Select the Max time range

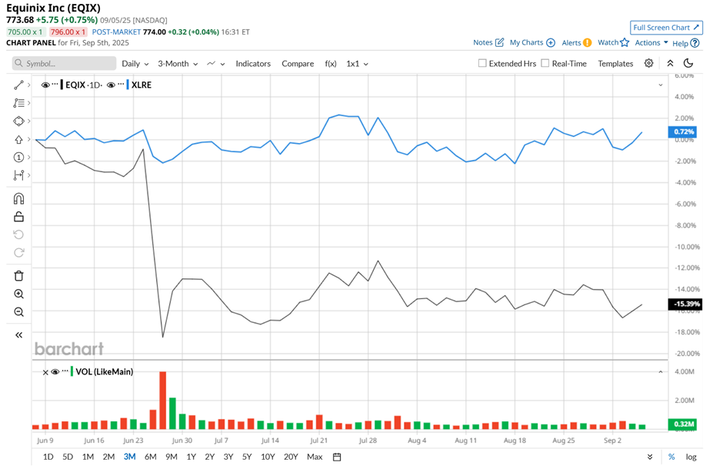315,457
